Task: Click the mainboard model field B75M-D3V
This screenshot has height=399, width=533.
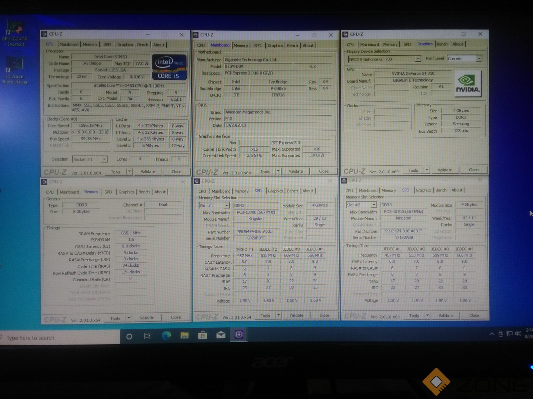Action: click(258, 66)
